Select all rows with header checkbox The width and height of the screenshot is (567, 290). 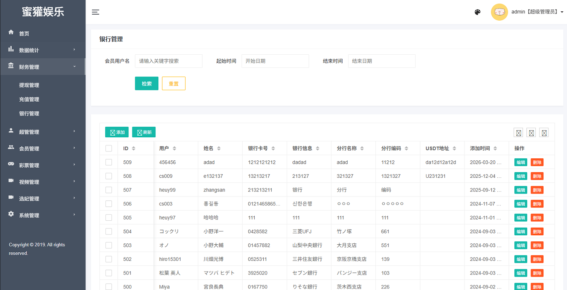109,148
